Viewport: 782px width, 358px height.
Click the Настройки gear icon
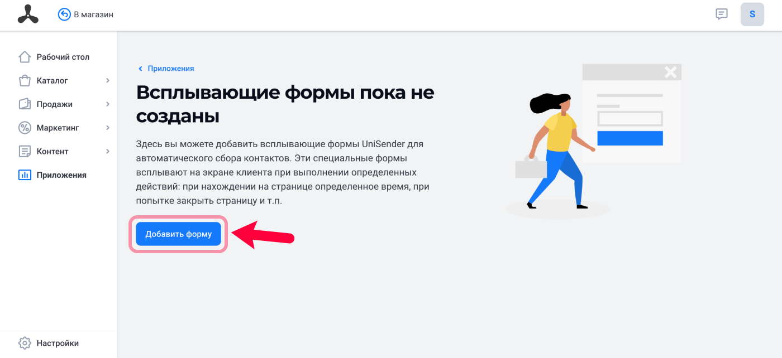[x=25, y=343]
